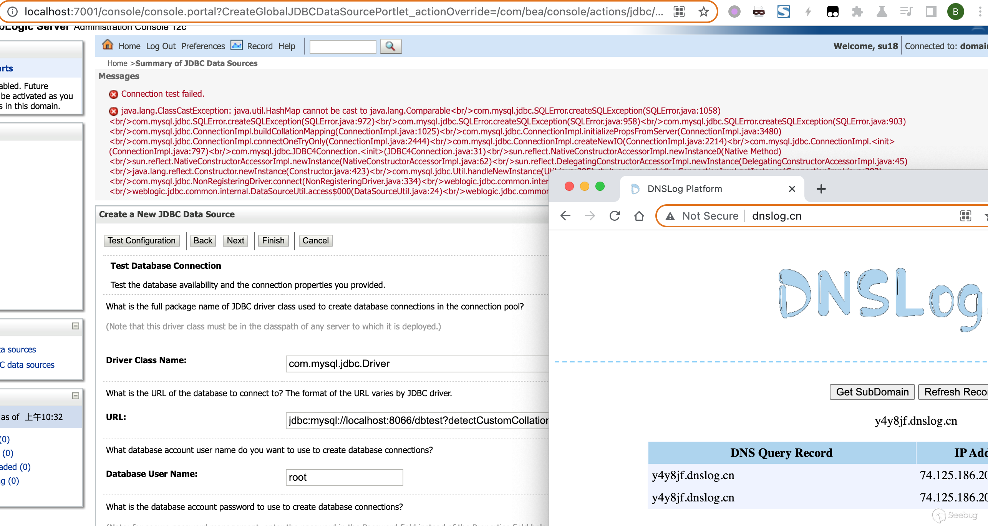Go back in the DNSLog browser window
988x526 pixels.
pyautogui.click(x=565, y=216)
